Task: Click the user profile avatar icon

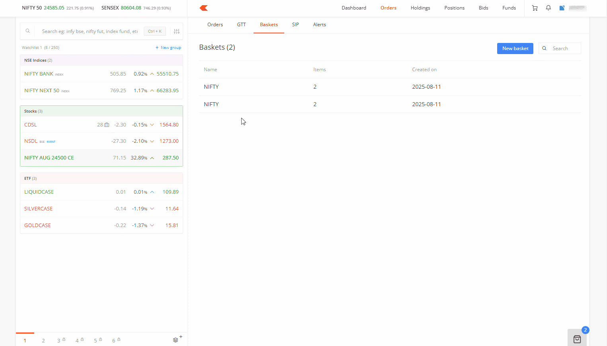Action: 562,8
